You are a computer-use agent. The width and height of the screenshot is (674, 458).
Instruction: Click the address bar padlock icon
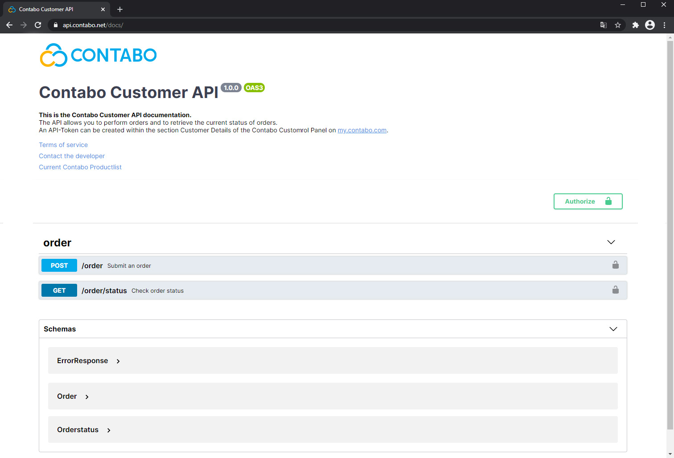[x=56, y=25]
